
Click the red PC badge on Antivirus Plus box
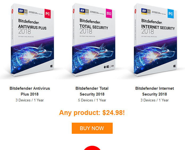point(48,13)
